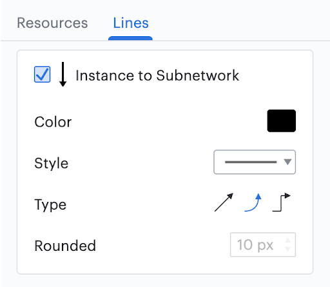
Task: Click the downward arrow line preview icon
Action: pyautogui.click(x=63, y=74)
